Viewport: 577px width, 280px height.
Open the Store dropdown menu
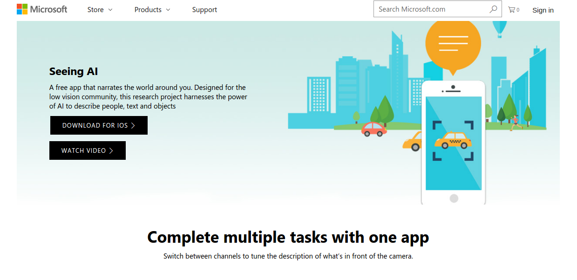(100, 10)
